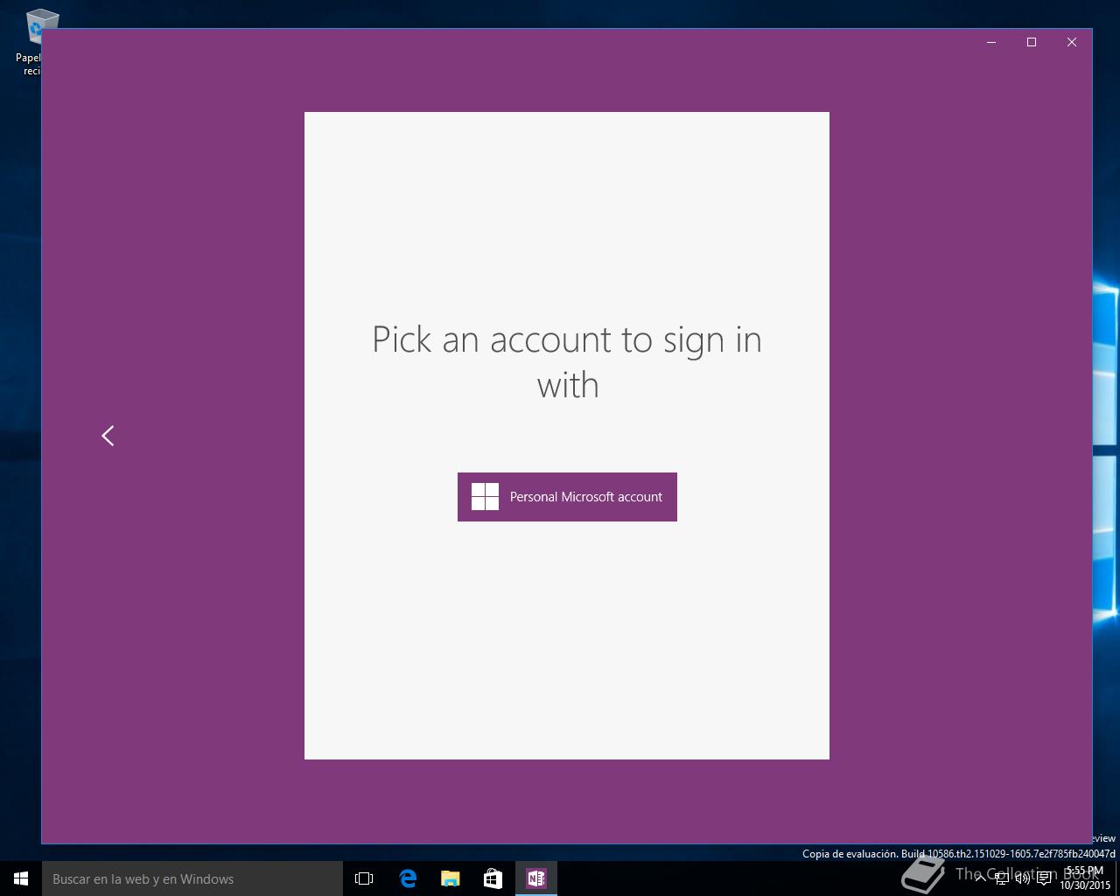The image size is (1120, 896).
Task: Open the volume control in the tray
Action: [x=1023, y=878]
